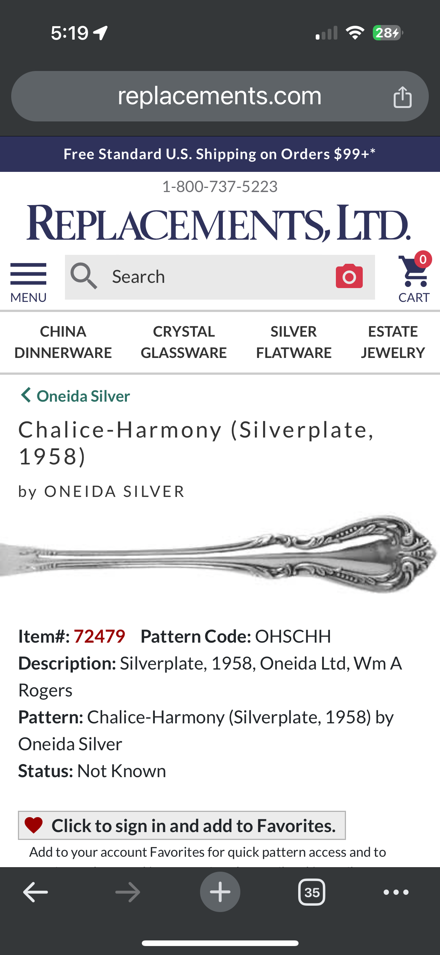Open a new tab with plus button
The height and width of the screenshot is (955, 440).
[x=220, y=892]
